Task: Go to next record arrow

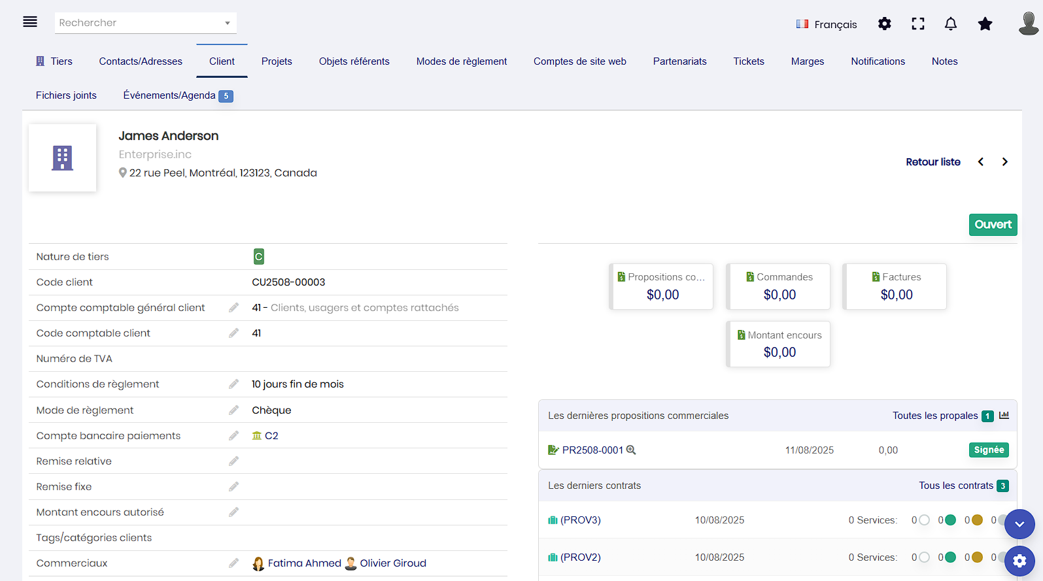Action: pyautogui.click(x=1004, y=162)
